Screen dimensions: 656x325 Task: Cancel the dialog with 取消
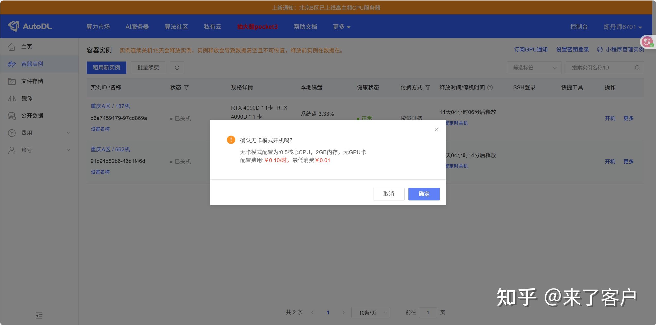[388, 194]
